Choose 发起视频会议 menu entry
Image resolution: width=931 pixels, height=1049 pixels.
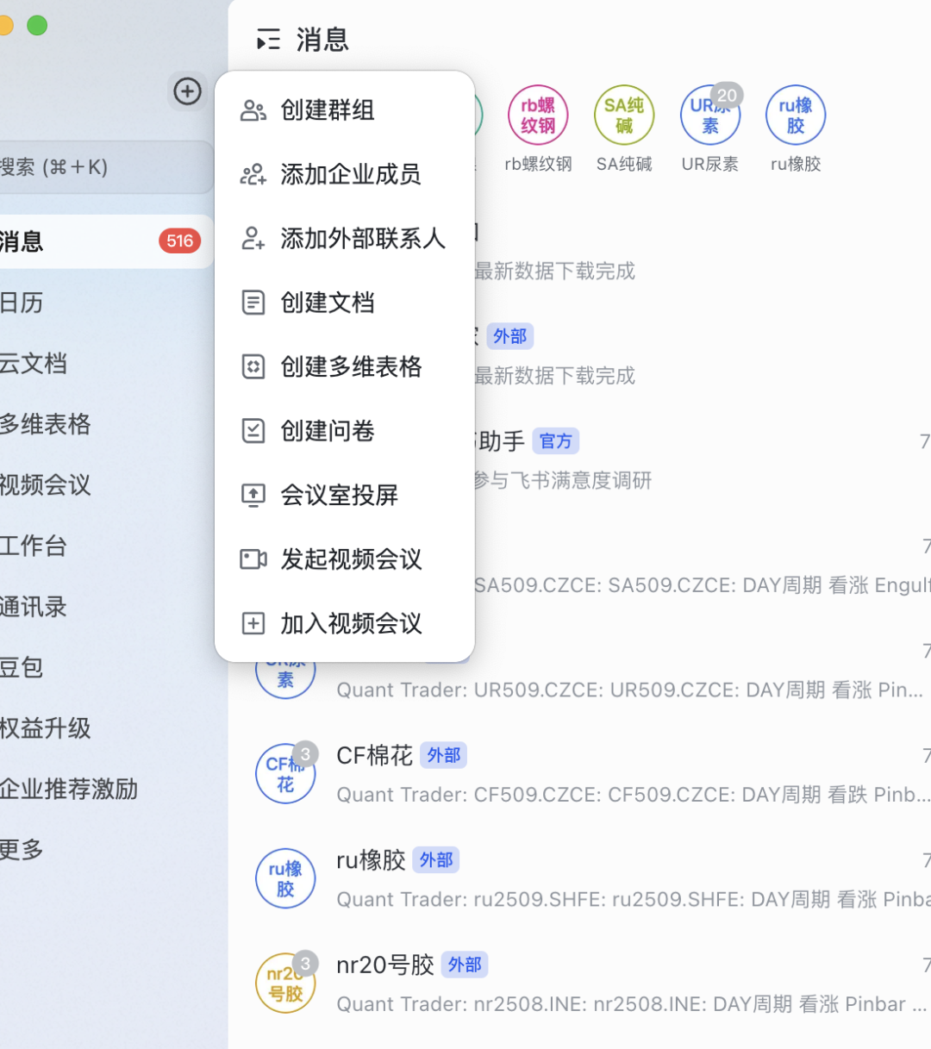click(345, 559)
